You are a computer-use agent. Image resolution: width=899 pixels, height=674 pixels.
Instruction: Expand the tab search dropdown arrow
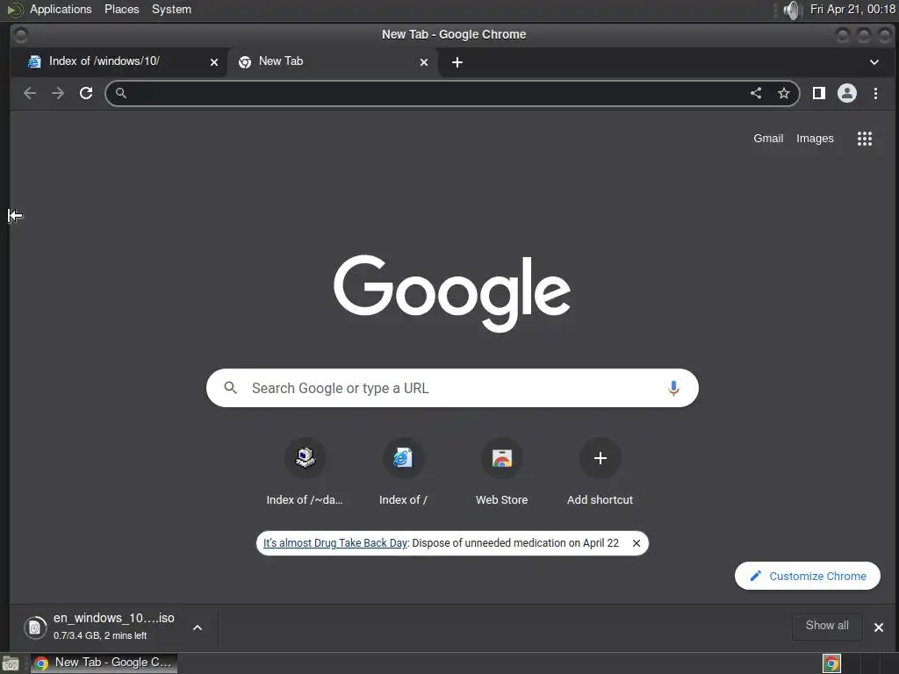point(874,62)
